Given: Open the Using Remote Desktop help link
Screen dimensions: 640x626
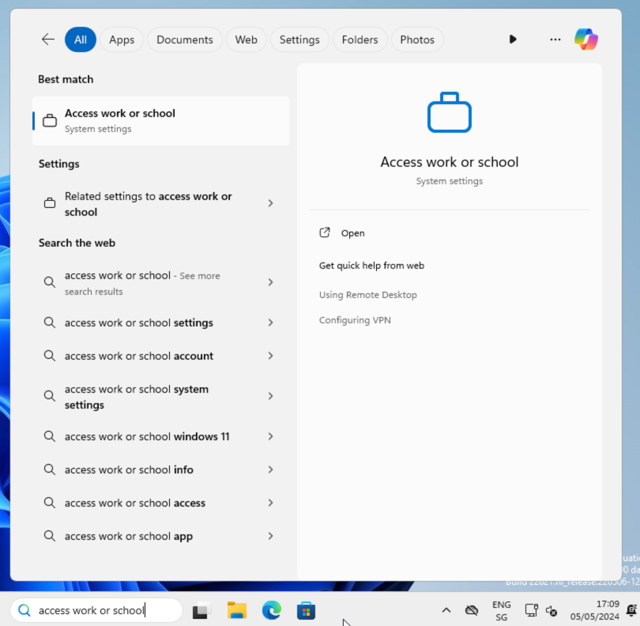Looking at the screenshot, I should click(x=368, y=295).
